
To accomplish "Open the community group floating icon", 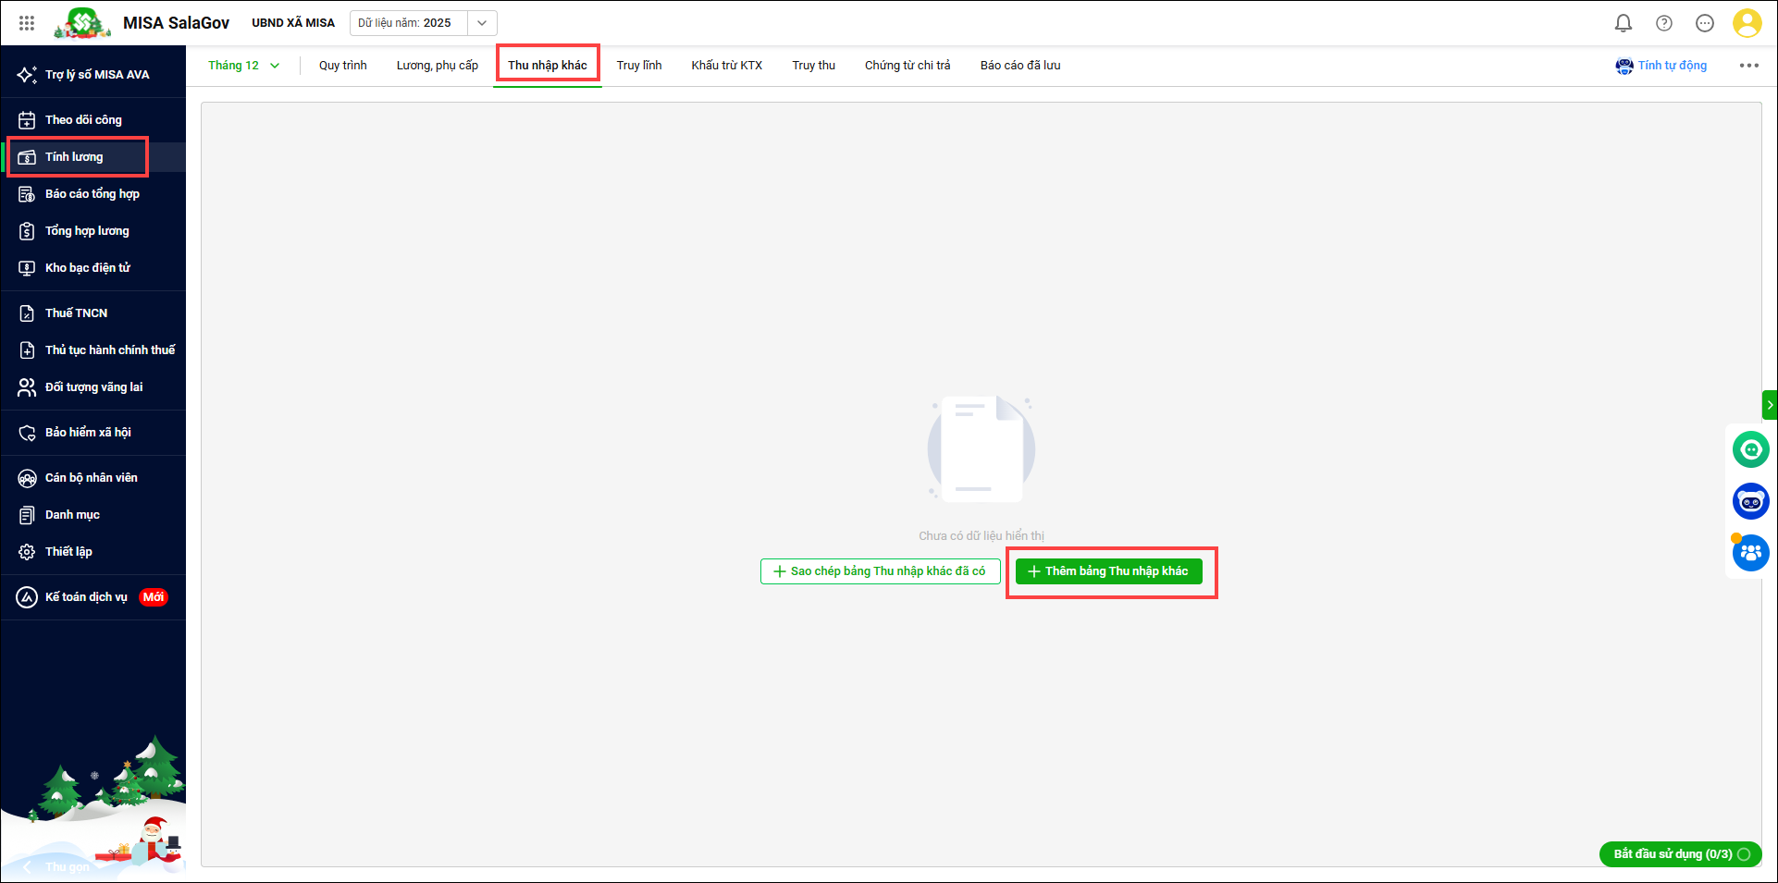I will [x=1750, y=553].
